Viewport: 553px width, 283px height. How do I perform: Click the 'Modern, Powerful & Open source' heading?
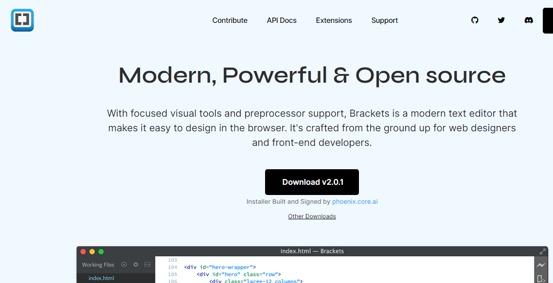click(312, 75)
